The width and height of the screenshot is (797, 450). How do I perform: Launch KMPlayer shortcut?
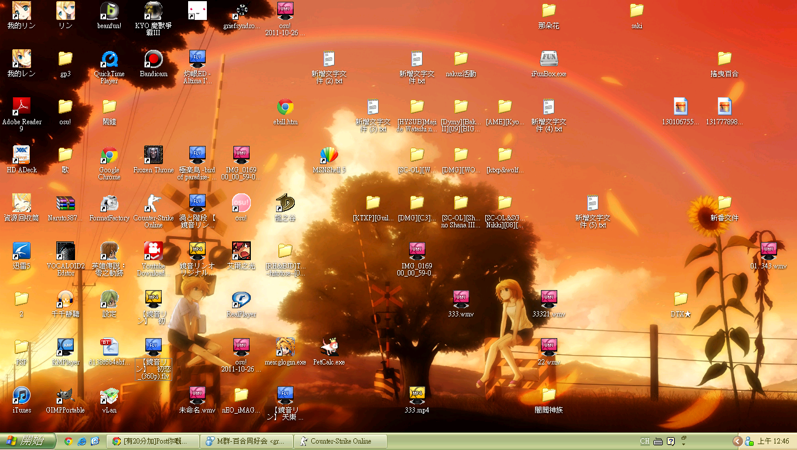65,347
